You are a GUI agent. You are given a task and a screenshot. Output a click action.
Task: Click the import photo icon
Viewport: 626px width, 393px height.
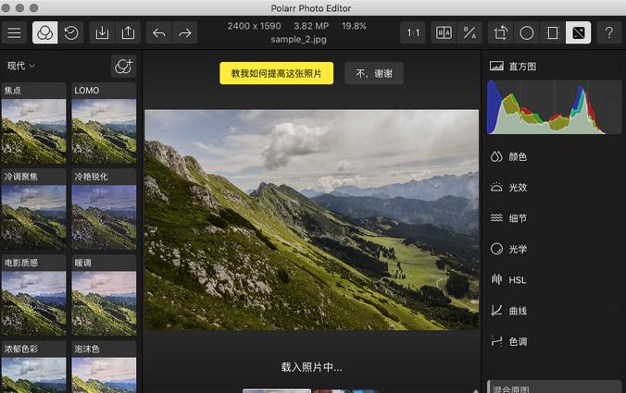pos(102,32)
